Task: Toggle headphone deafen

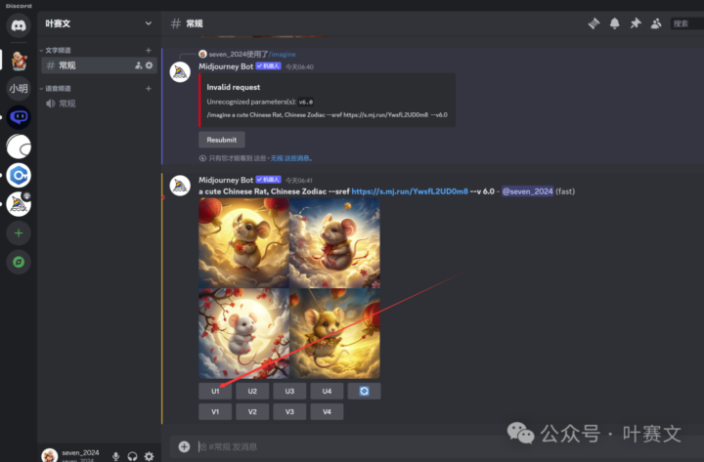Action: (132, 456)
